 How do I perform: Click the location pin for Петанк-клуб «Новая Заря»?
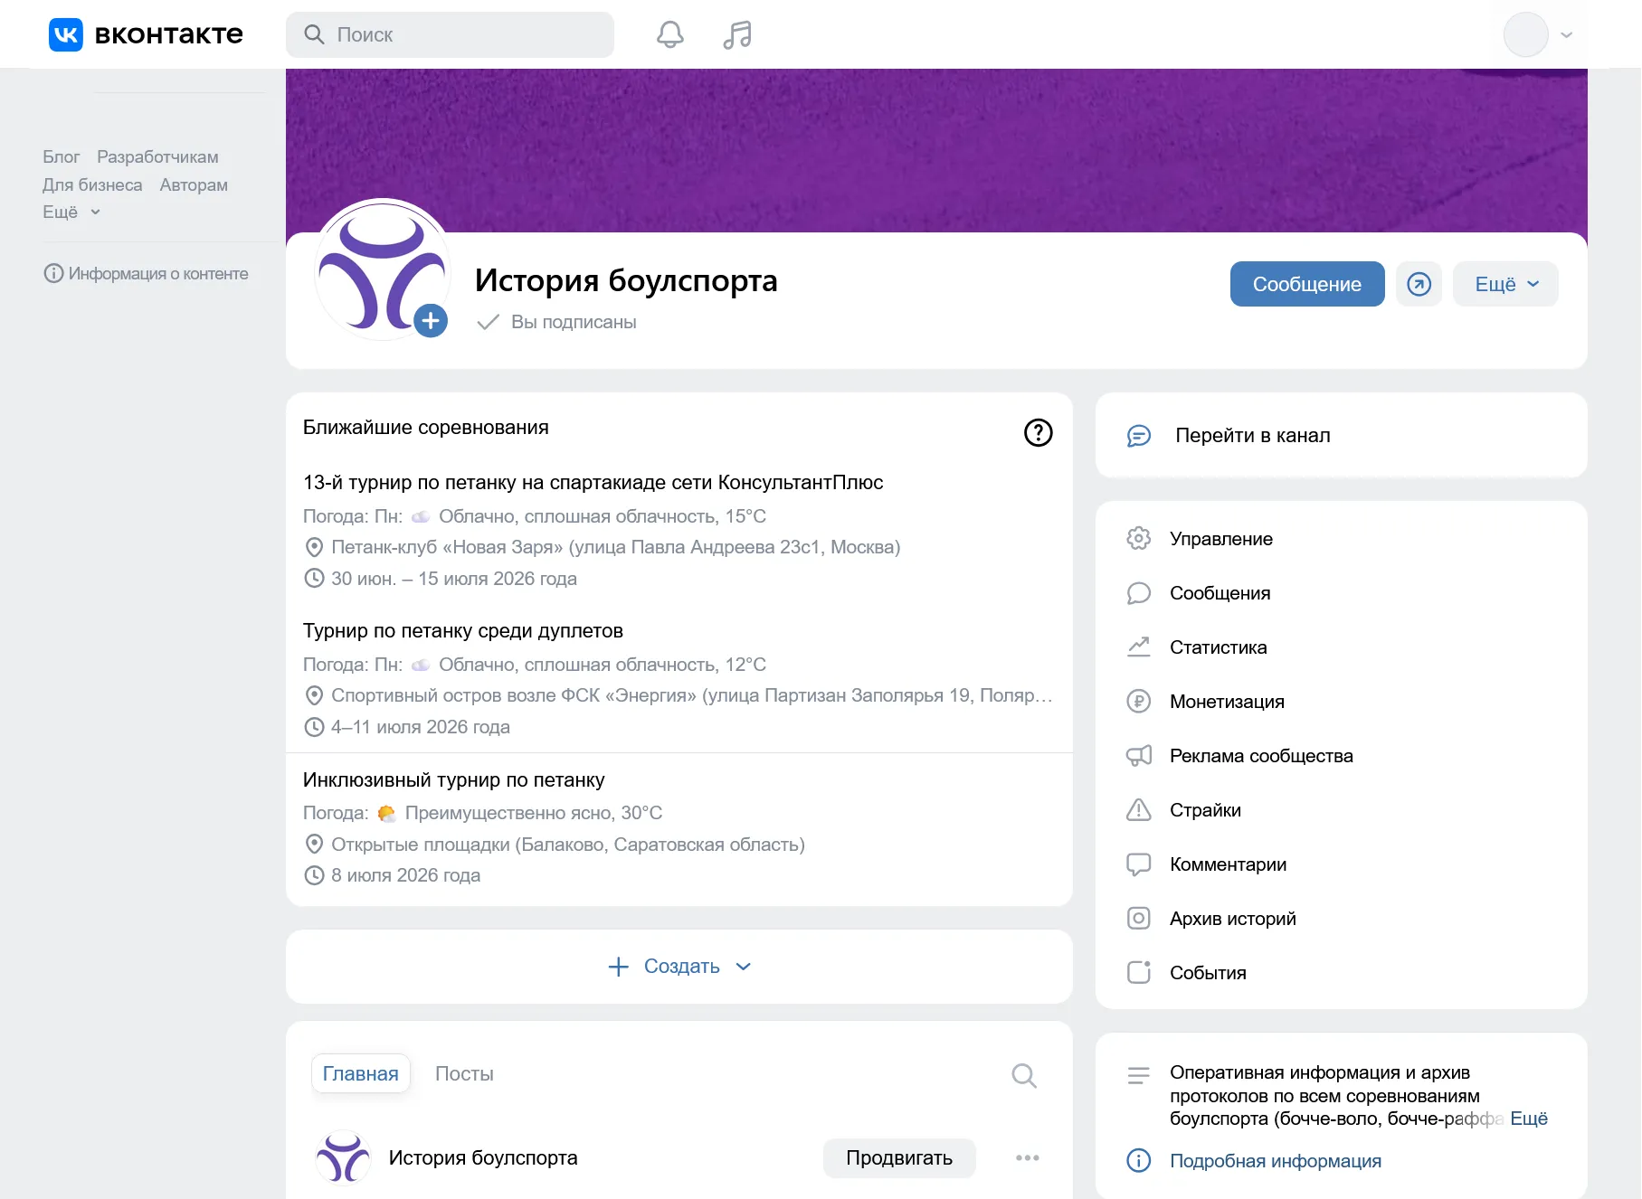tap(314, 547)
